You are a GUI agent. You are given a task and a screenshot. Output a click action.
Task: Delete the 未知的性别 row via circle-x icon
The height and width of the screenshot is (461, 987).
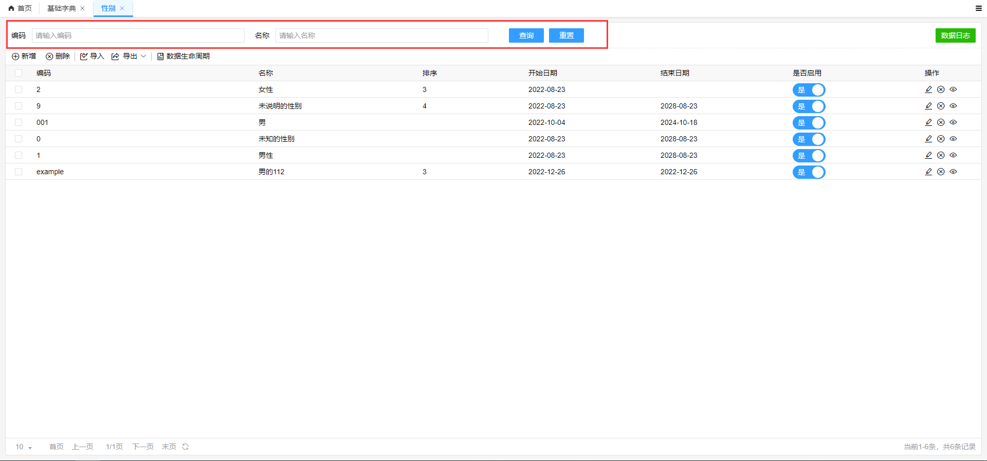(x=941, y=139)
